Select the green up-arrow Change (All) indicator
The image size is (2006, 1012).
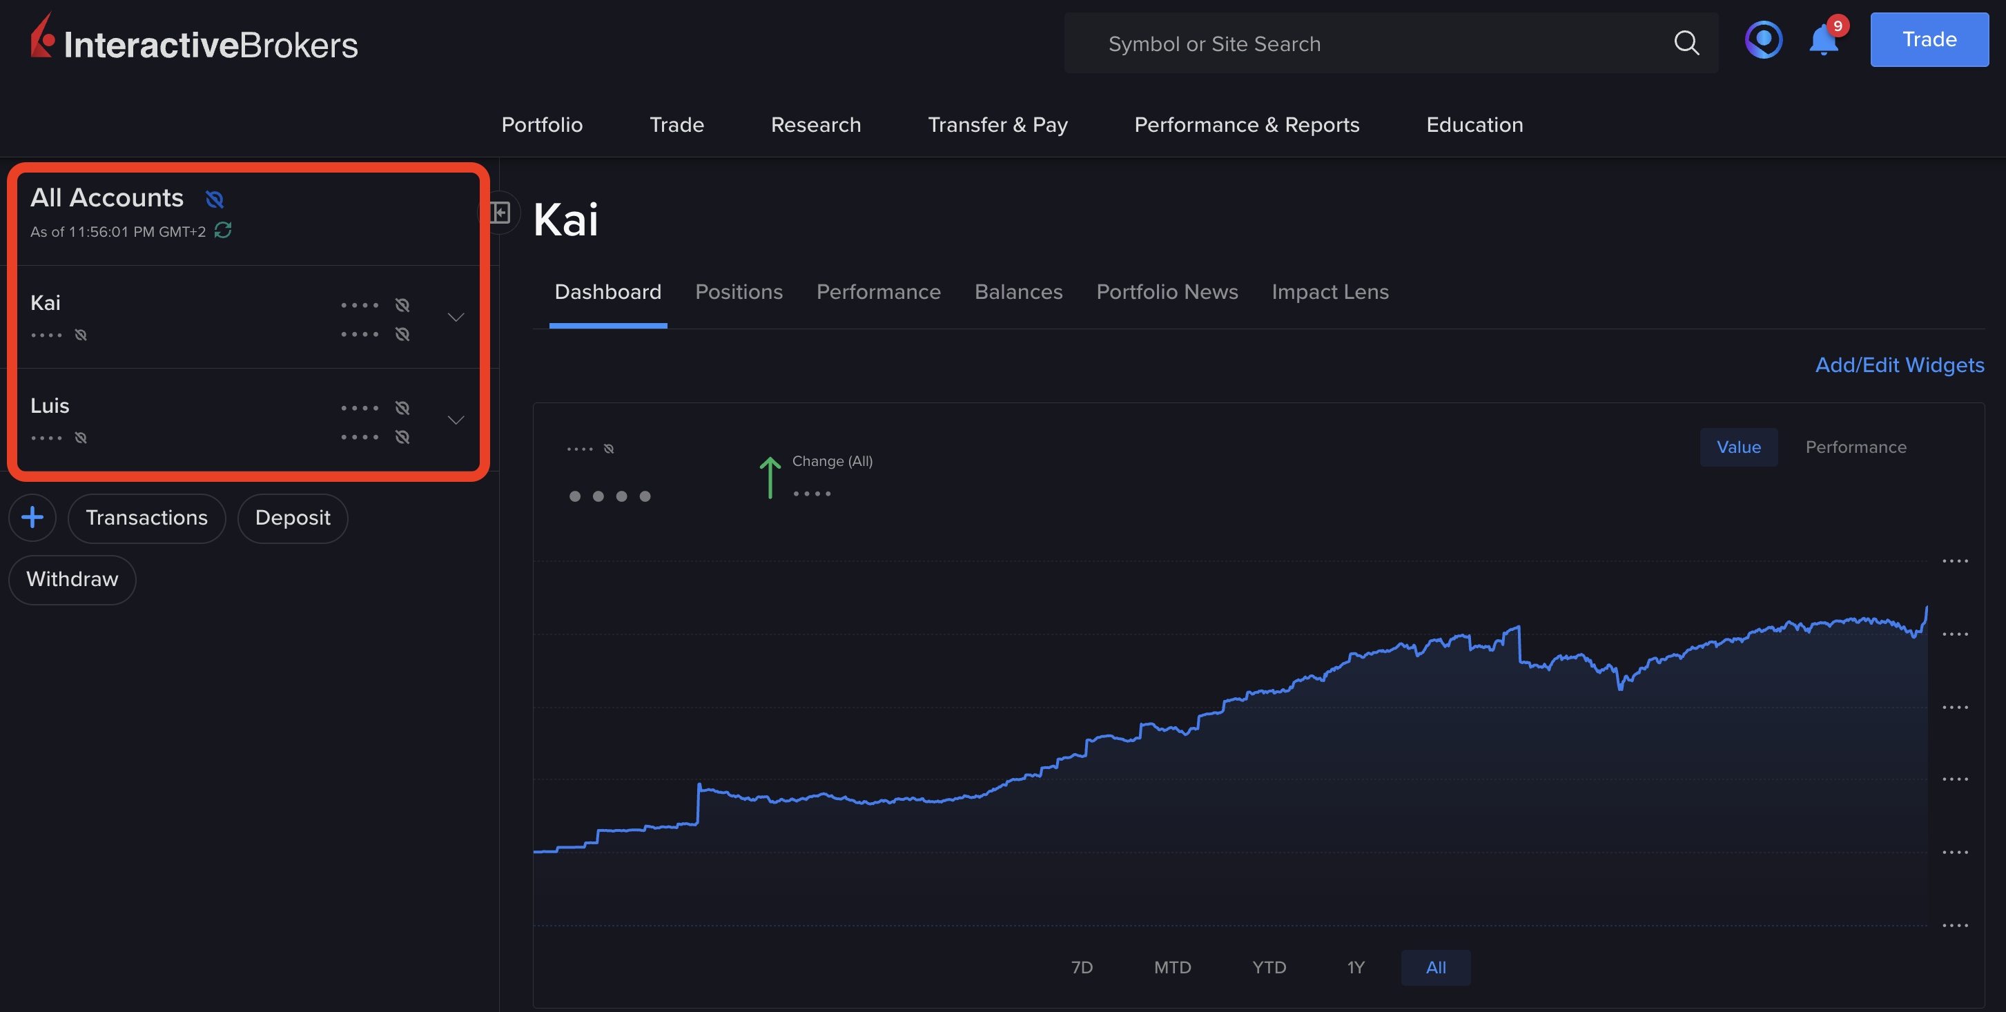tap(770, 476)
